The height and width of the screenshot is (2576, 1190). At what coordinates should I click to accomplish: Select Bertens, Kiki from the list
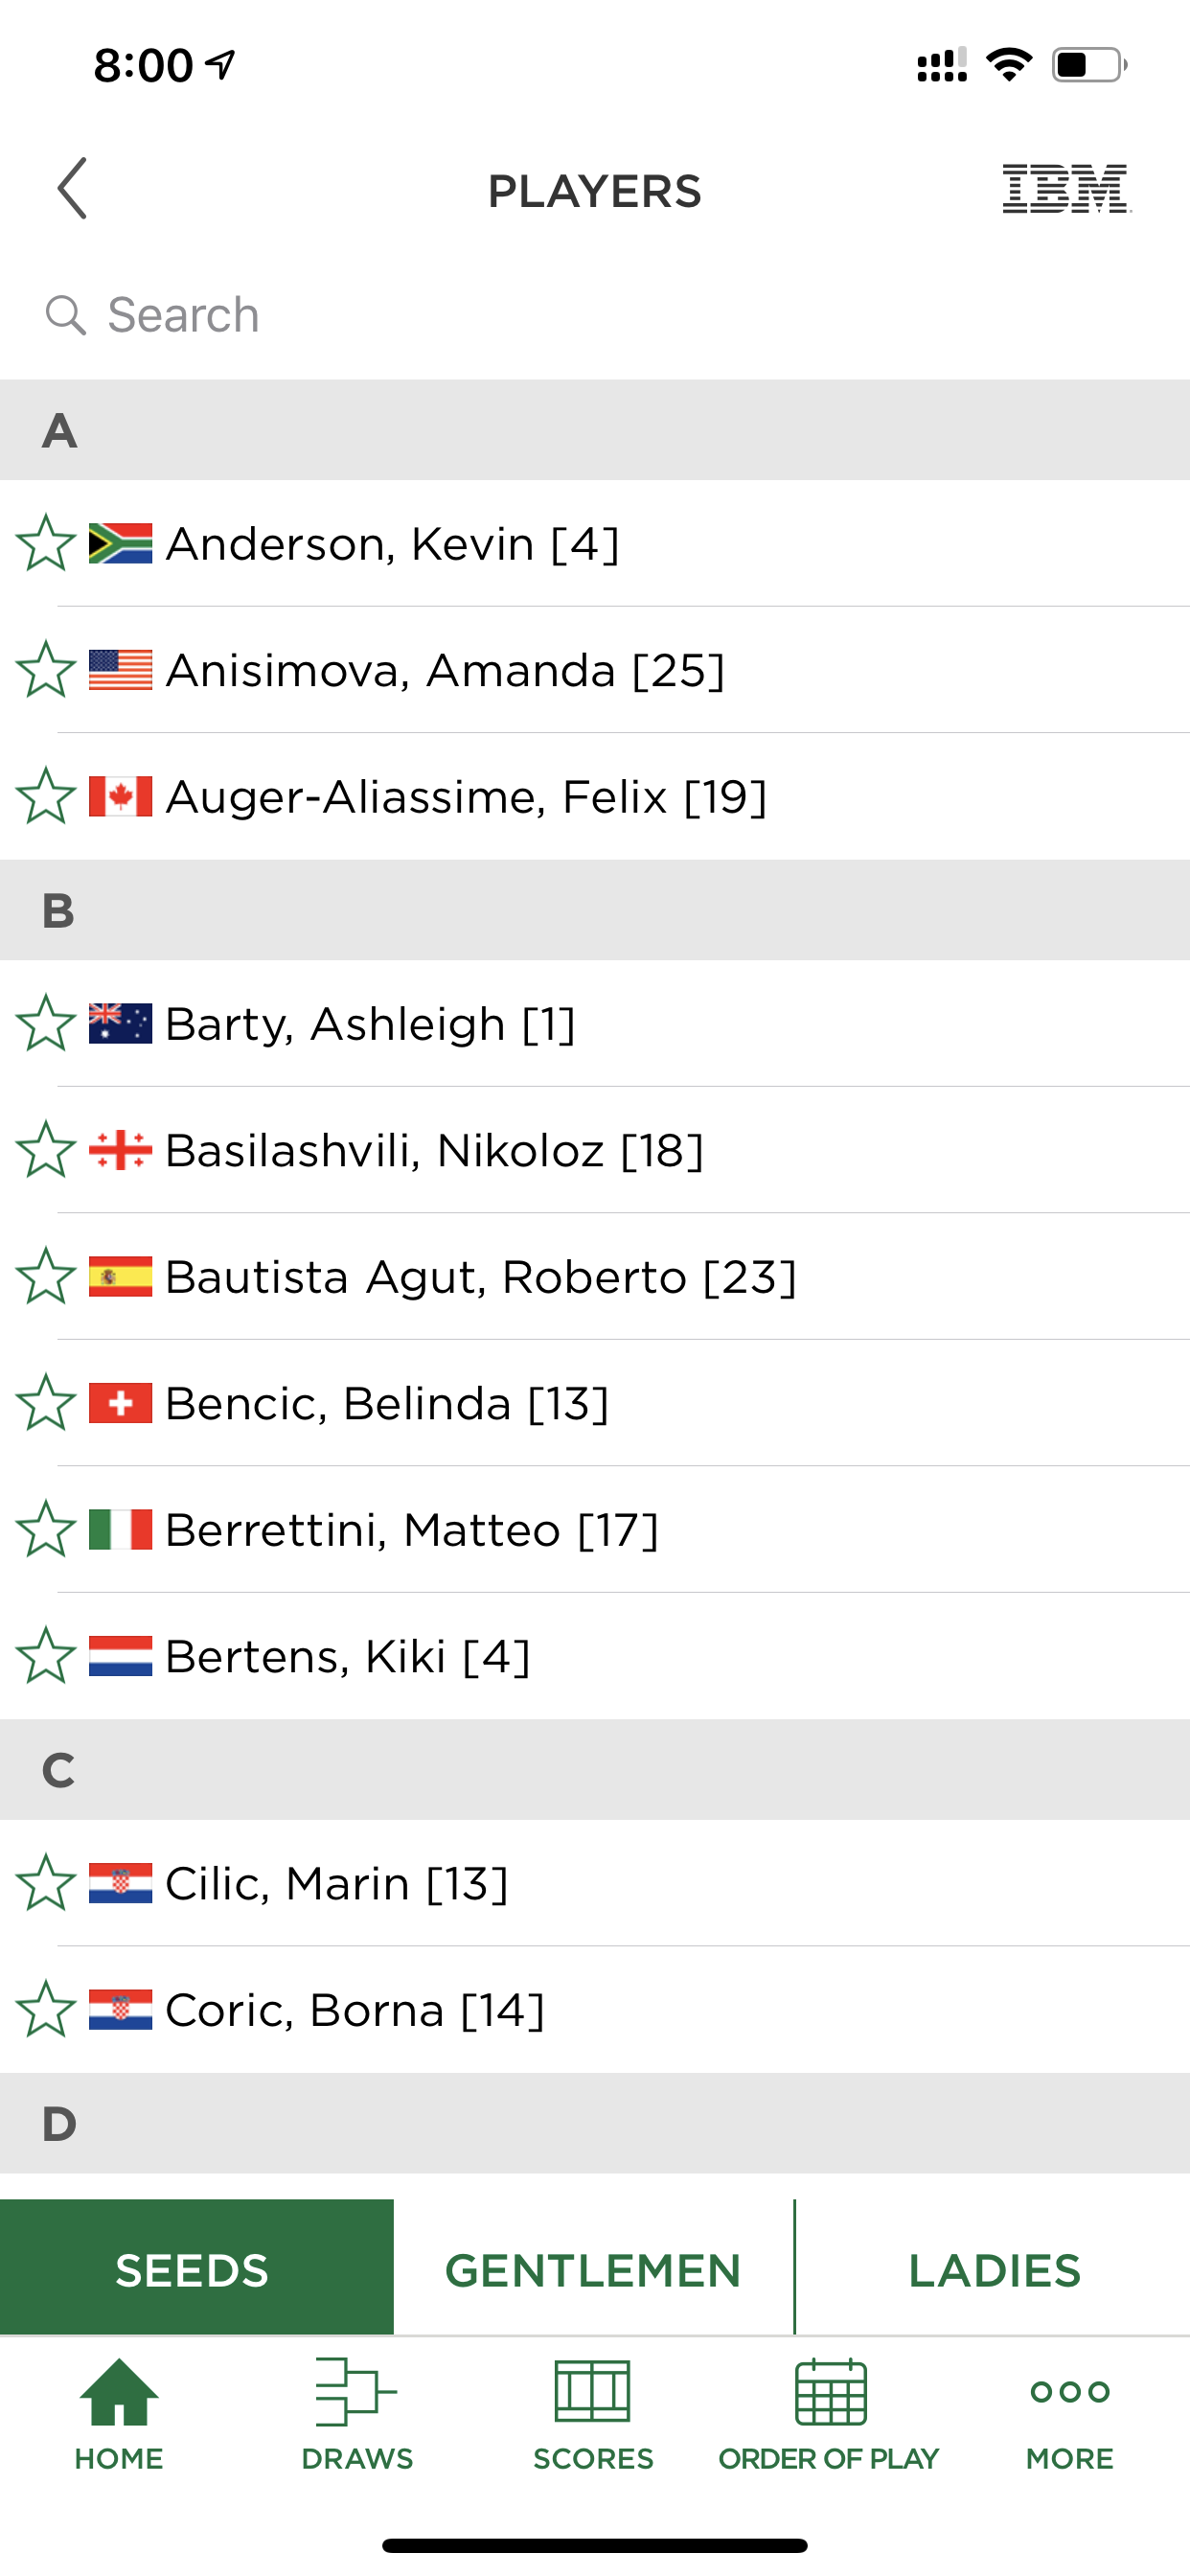(x=595, y=1656)
